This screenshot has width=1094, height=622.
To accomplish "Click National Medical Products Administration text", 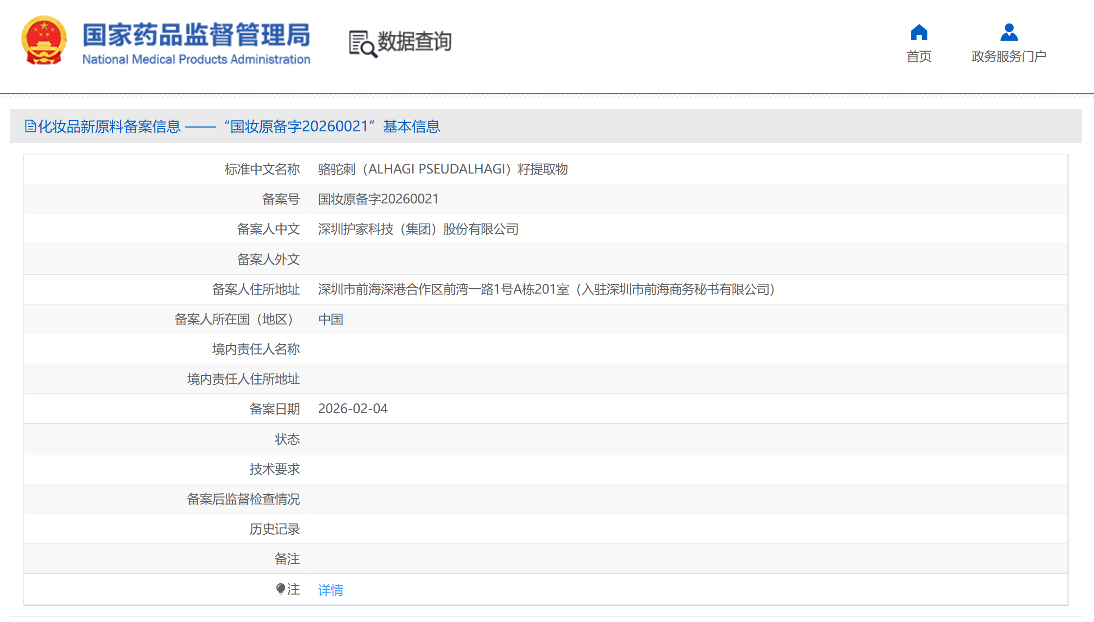I will [196, 59].
